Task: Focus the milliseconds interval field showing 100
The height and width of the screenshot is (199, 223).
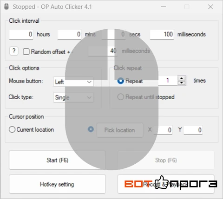Action: pyautogui.click(x=162, y=34)
